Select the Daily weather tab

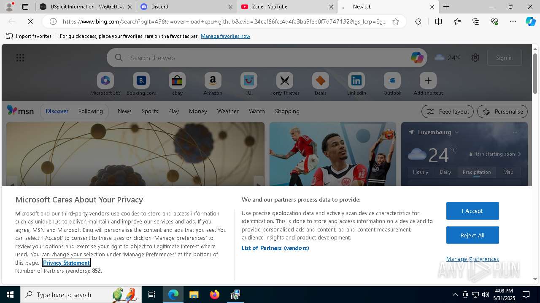(445, 172)
